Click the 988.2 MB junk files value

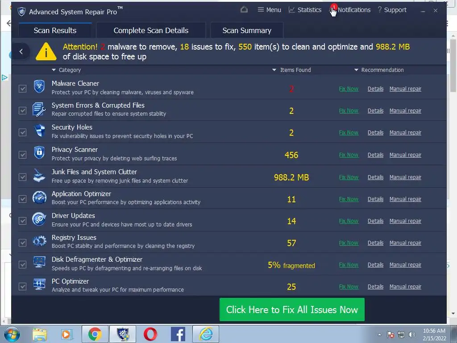tap(291, 177)
